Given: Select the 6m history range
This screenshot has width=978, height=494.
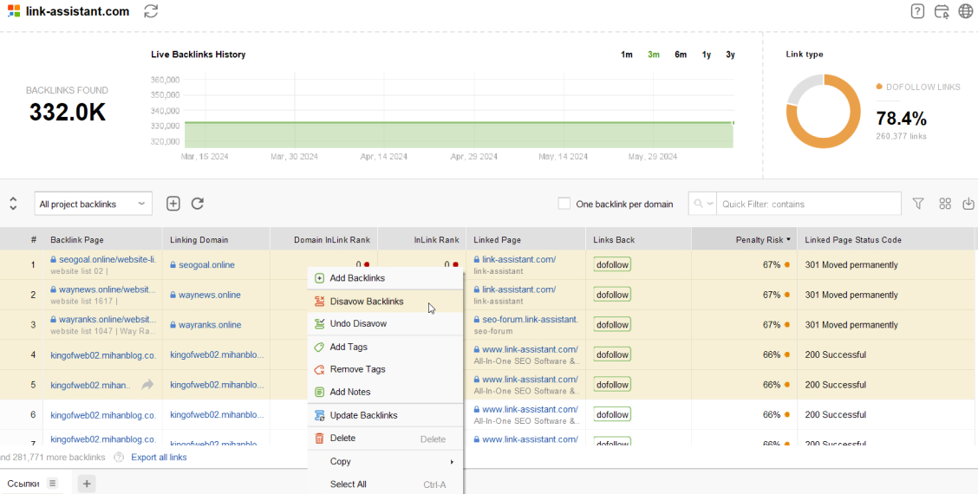Looking at the screenshot, I should click(x=681, y=55).
